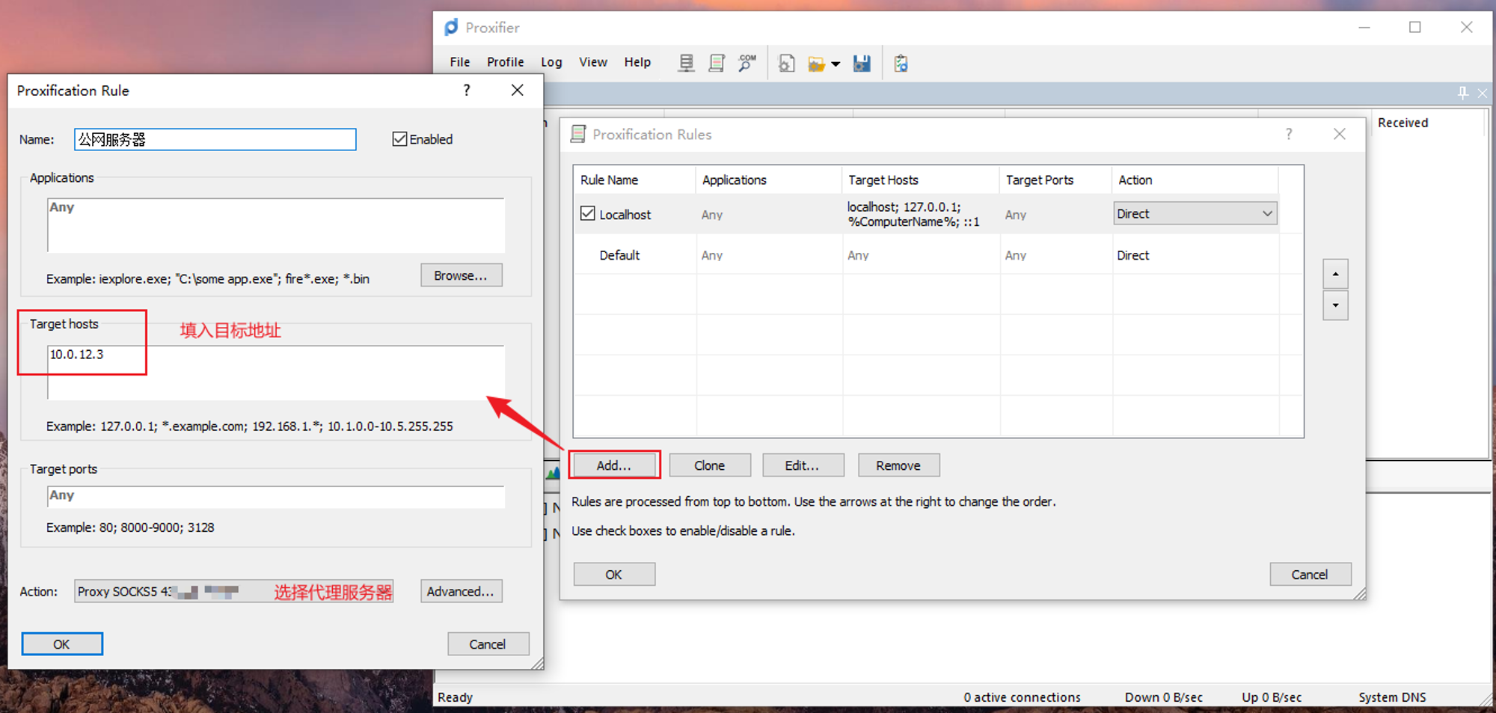Open the Log menu
Image resolution: width=1496 pixels, height=713 pixels.
551,62
